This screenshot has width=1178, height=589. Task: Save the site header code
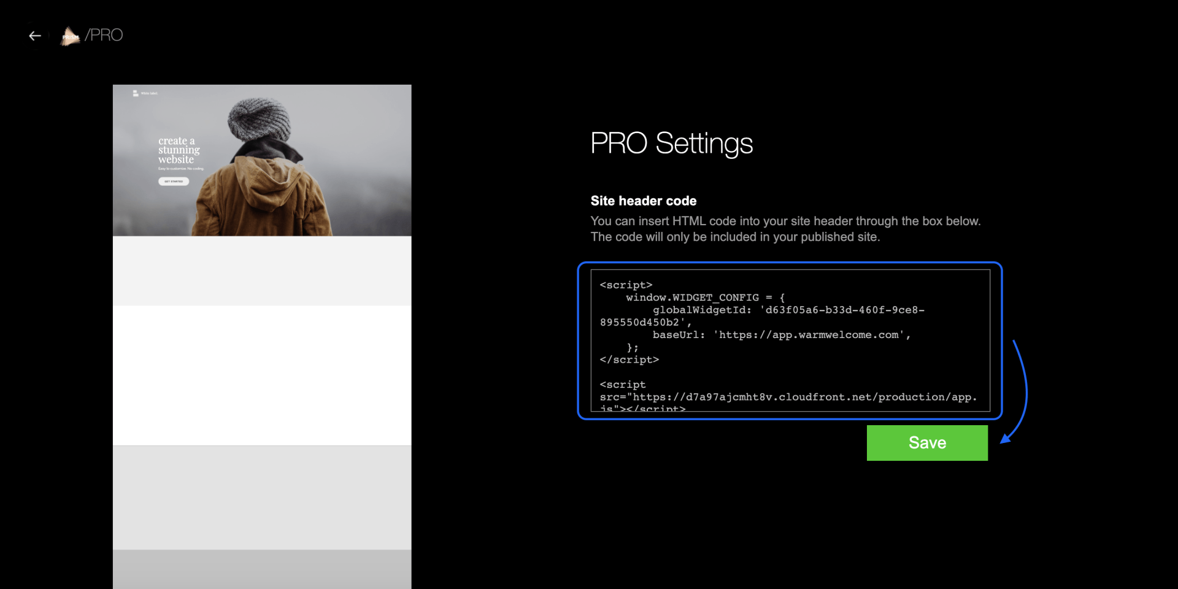click(x=927, y=443)
